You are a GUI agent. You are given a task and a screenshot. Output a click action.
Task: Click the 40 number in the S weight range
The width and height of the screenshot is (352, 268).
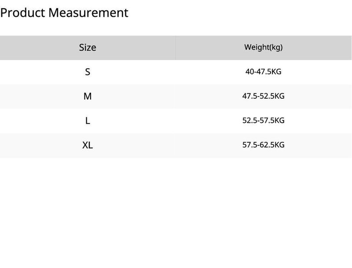tap(249, 72)
